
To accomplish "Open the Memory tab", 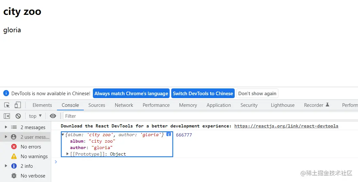I will pos(188,105).
